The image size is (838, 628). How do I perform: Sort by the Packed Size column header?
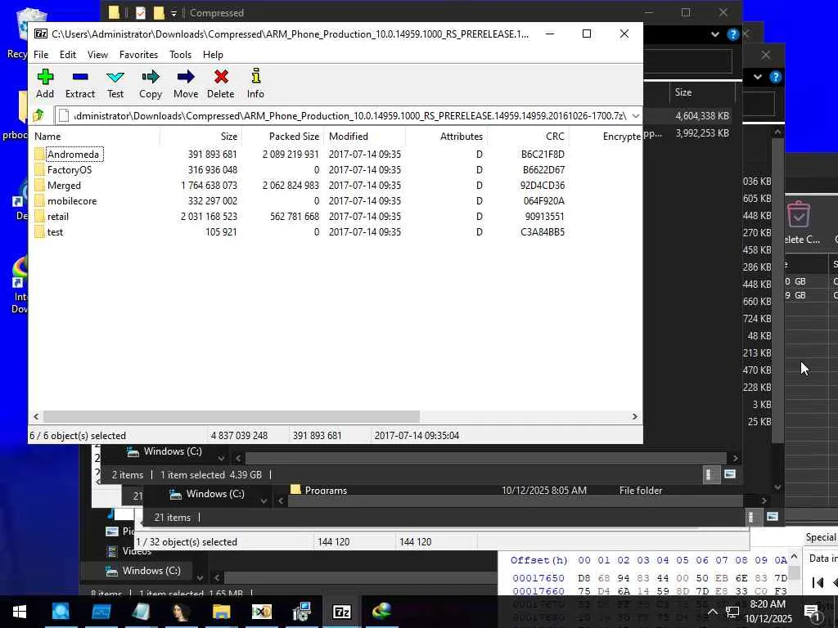pos(282,137)
